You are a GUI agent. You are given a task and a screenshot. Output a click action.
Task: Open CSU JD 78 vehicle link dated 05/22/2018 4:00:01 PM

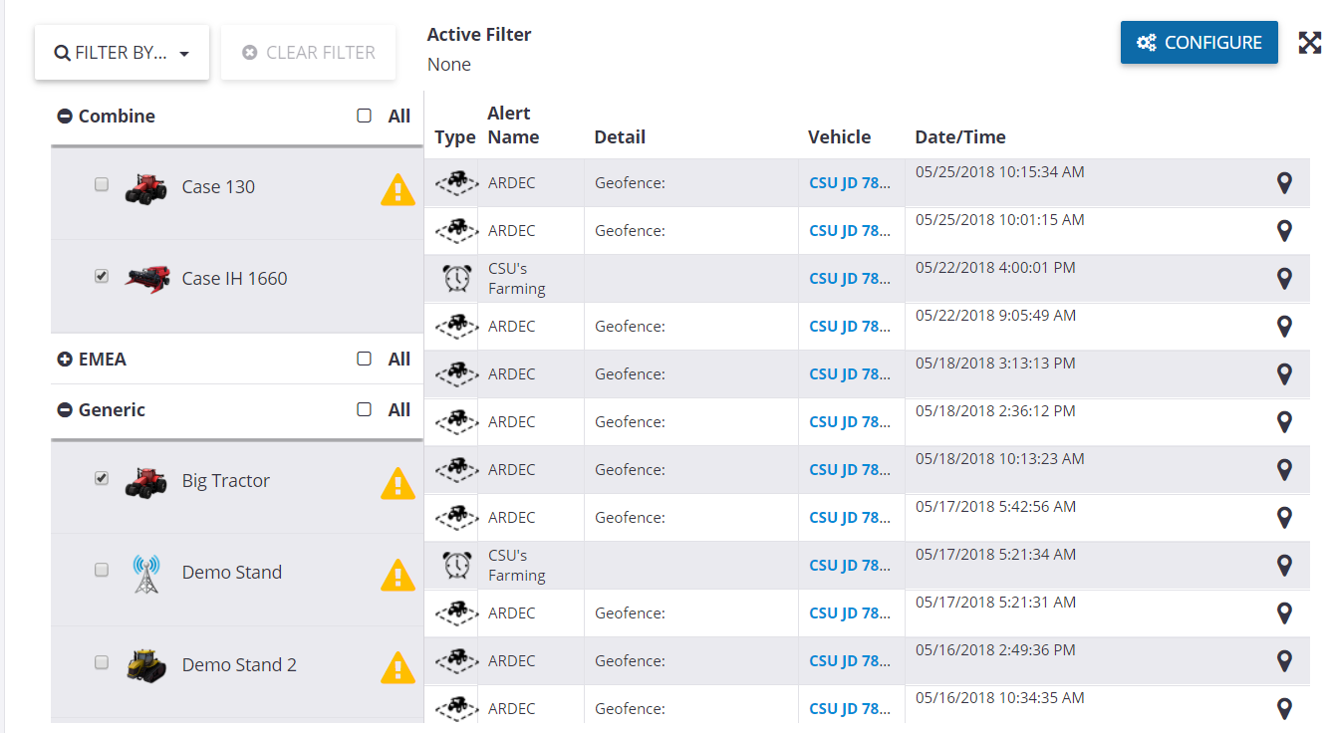point(850,279)
